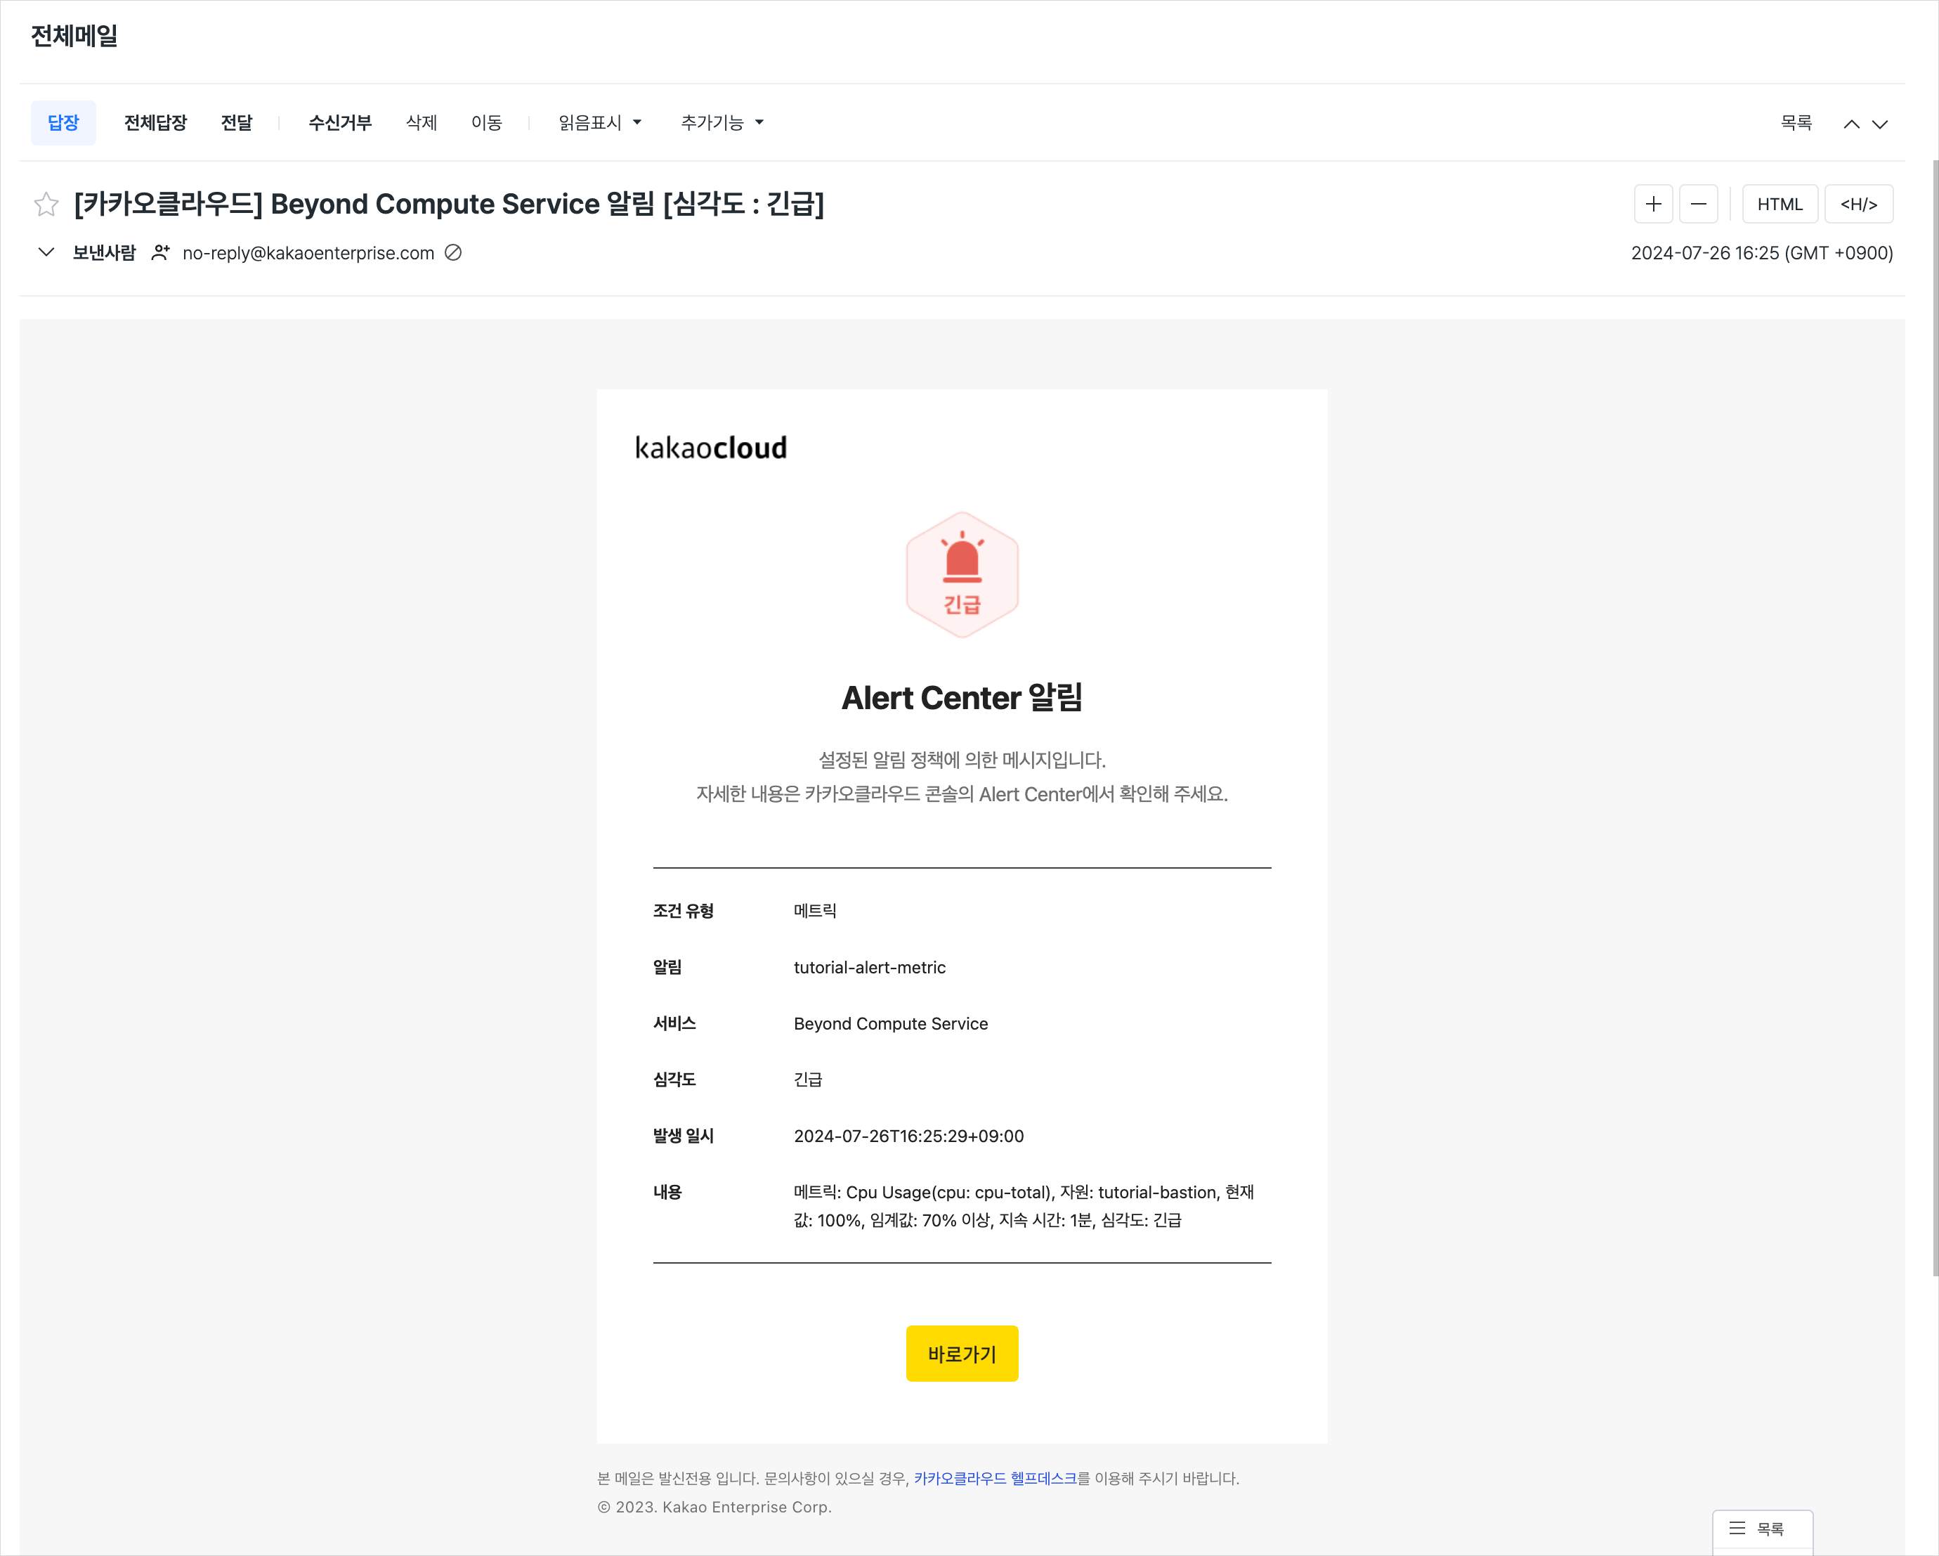This screenshot has width=1939, height=1556.
Task: Click the email subject line
Action: [x=449, y=205]
